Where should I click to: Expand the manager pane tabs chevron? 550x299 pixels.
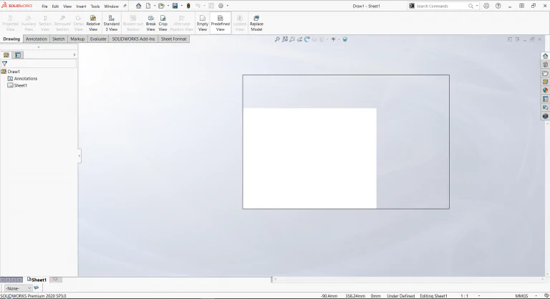click(74, 54)
